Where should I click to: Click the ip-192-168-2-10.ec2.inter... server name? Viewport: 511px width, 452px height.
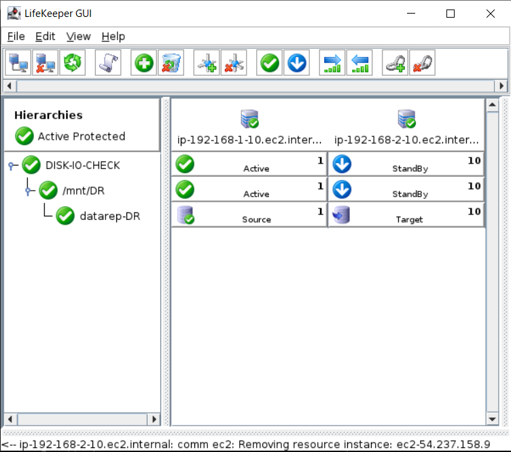coord(406,140)
